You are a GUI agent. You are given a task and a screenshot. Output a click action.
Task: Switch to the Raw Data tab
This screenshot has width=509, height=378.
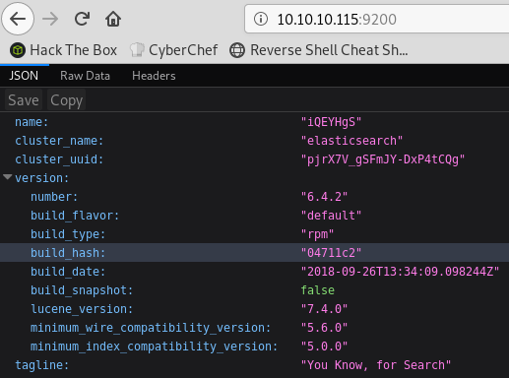pos(85,76)
